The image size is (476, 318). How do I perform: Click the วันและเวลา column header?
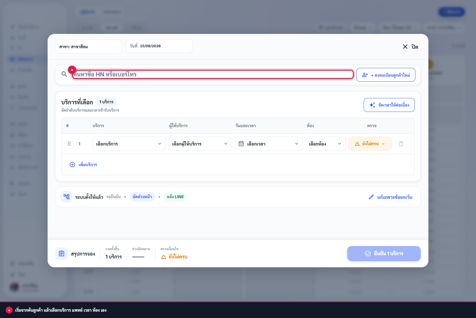(246, 126)
